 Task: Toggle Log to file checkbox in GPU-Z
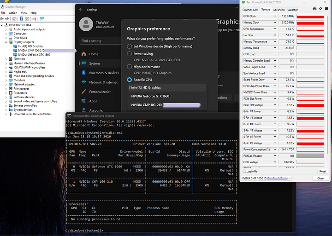[244, 171]
